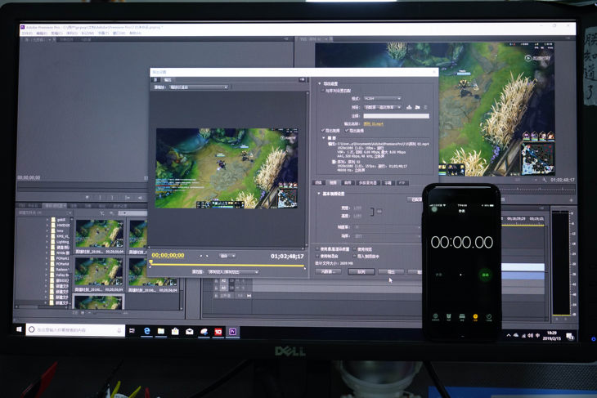Collapse the Summary section triangle
The width and height of the screenshot is (597, 398).
[324, 138]
